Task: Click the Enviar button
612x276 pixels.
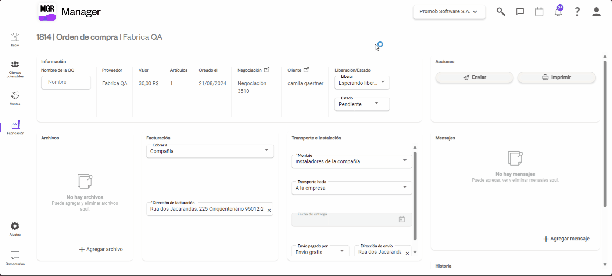Action: click(x=475, y=77)
